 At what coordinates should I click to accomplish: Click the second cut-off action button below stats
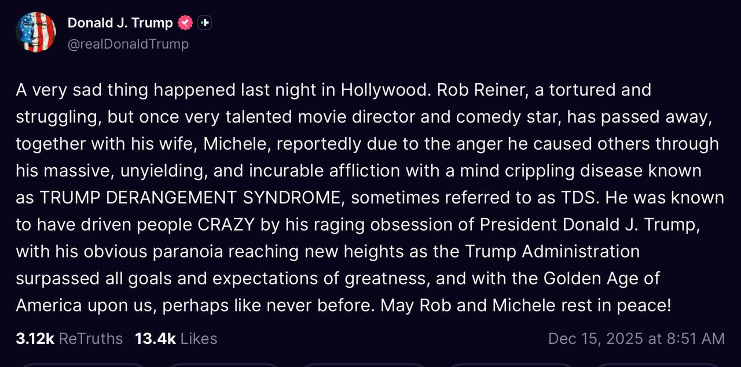coord(223,365)
